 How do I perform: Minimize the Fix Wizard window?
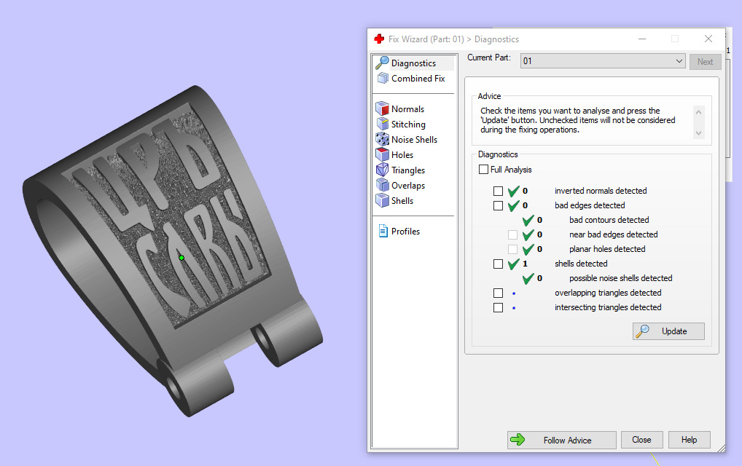pyautogui.click(x=642, y=39)
